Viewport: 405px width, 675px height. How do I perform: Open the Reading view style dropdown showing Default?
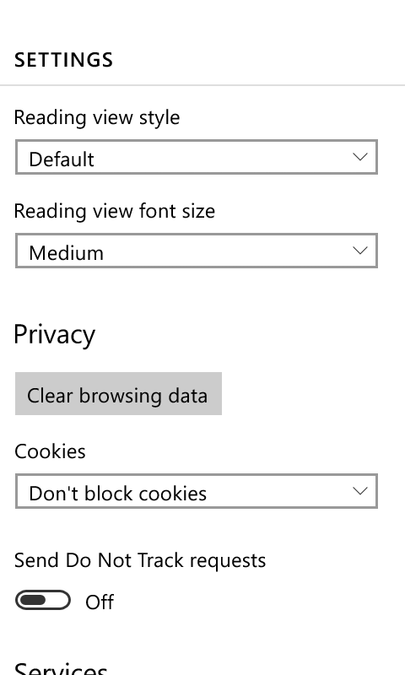tap(197, 157)
